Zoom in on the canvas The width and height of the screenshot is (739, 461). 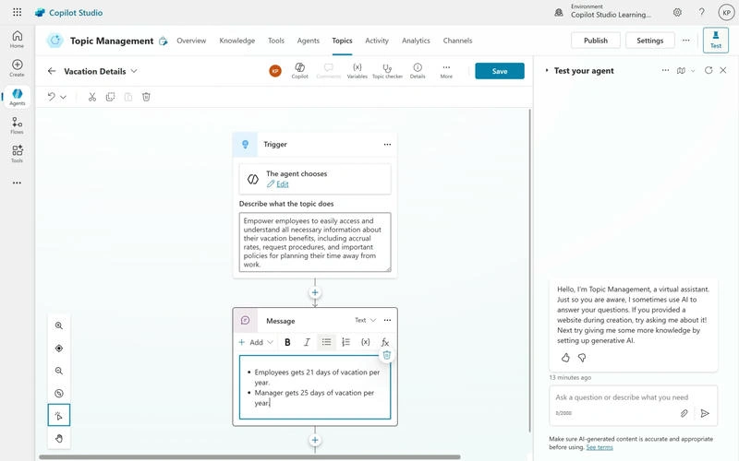59,325
